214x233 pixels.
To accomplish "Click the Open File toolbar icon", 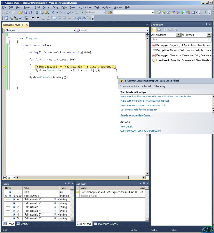I will (x=21, y=13).
